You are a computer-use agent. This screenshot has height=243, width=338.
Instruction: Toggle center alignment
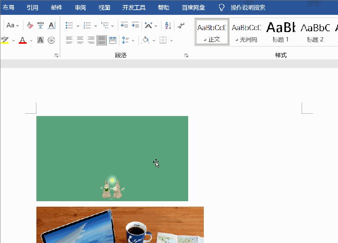(x=80, y=39)
